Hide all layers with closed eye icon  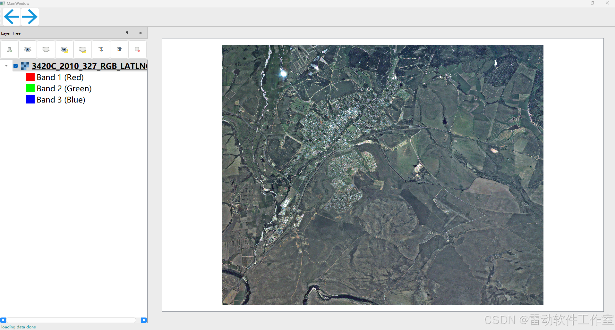point(46,49)
